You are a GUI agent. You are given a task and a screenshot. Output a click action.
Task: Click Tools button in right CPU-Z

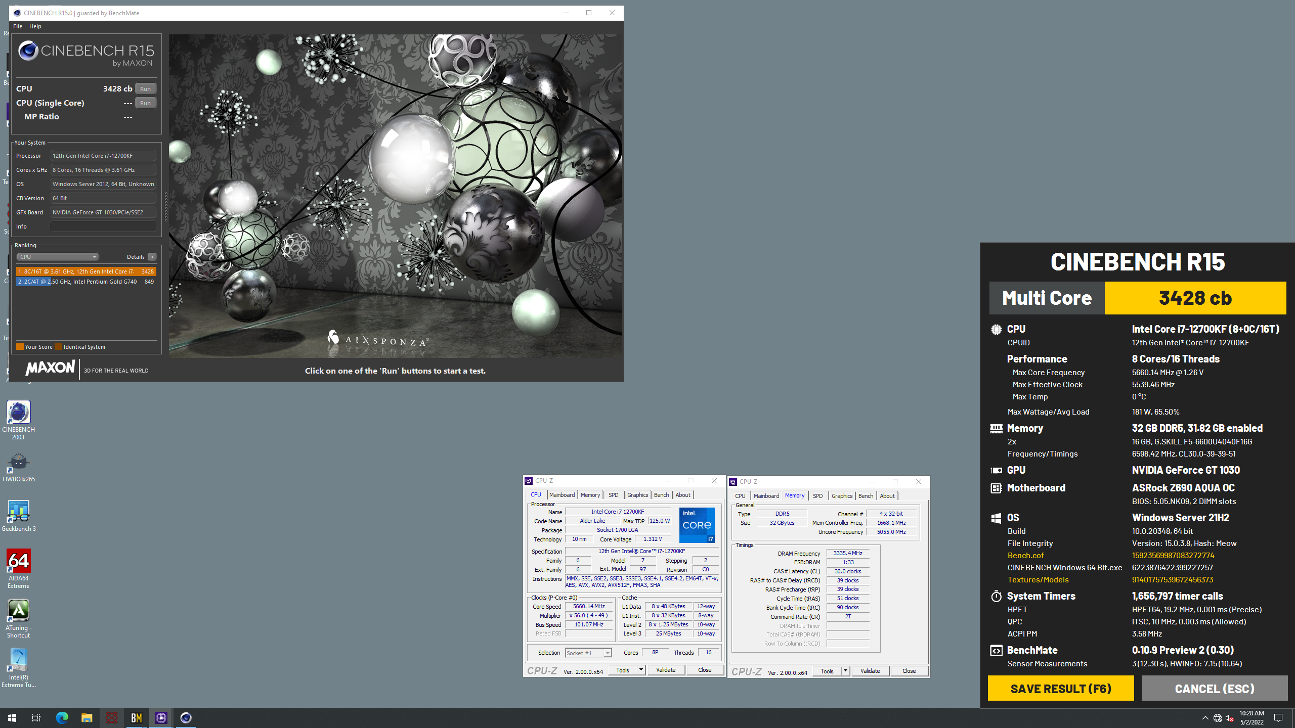pos(827,671)
